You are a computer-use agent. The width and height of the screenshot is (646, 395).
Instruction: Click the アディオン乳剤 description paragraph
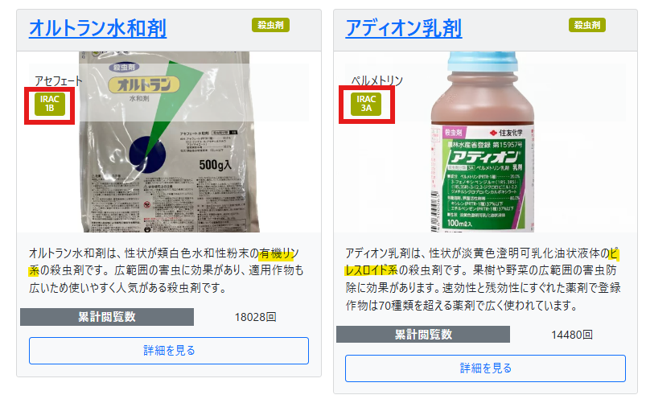(483, 279)
